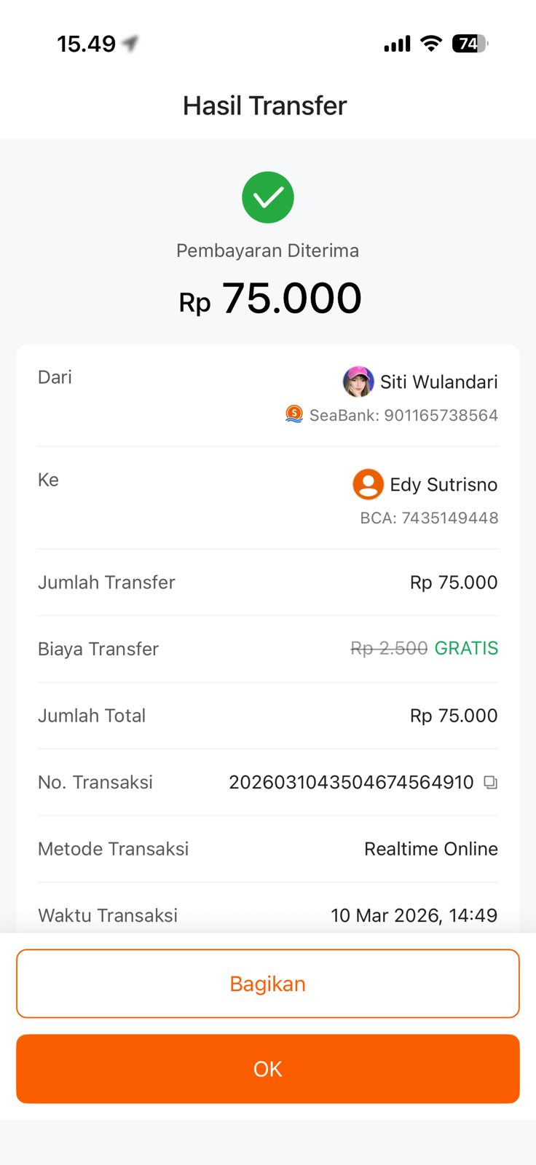Tap Siti Wulandari's profile avatar
This screenshot has width=536, height=1165.
coord(358,382)
